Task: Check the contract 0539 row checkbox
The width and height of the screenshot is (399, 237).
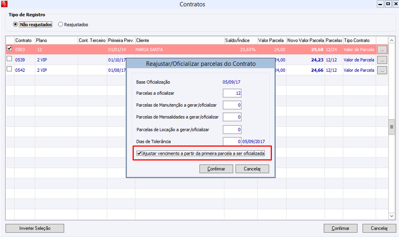Action: point(9,58)
